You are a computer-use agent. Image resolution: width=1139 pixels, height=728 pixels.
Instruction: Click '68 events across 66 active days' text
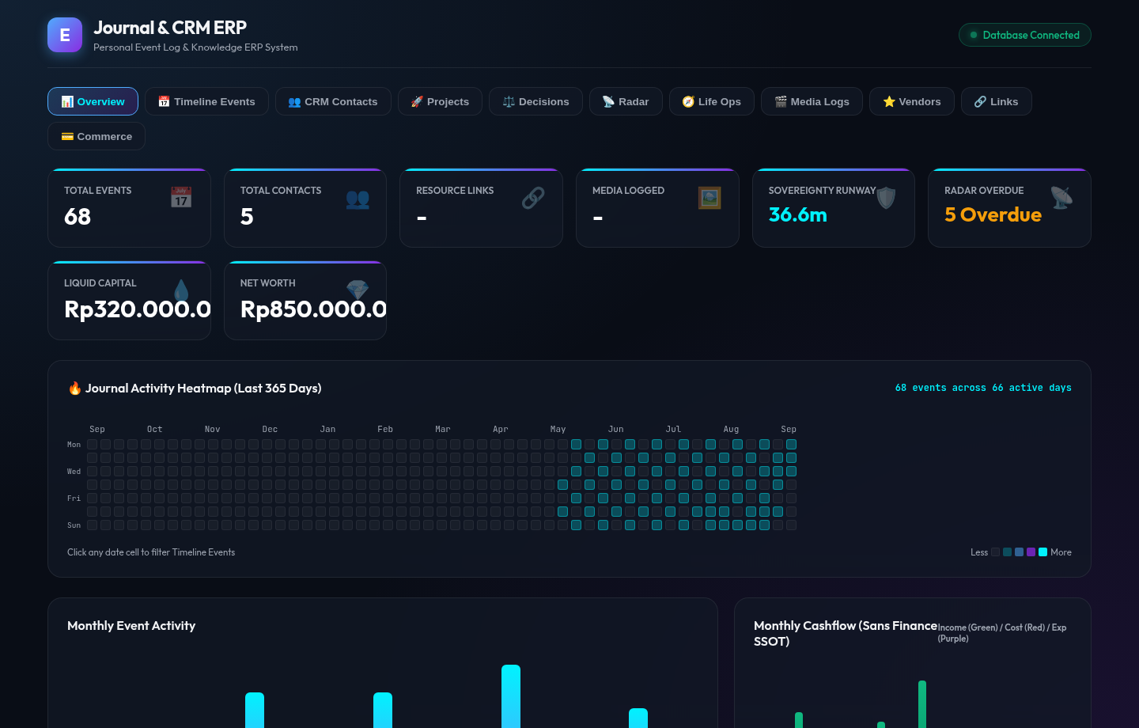pos(983,388)
